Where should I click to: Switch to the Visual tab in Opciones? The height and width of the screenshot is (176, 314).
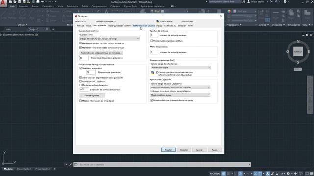[x=88, y=26]
